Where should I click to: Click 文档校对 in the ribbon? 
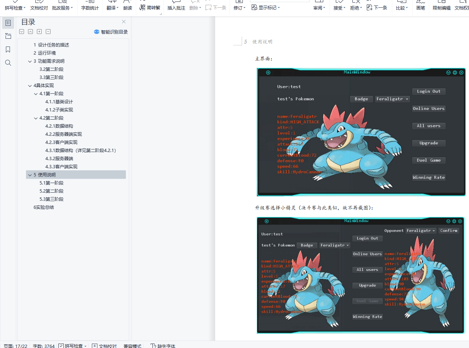click(x=39, y=8)
